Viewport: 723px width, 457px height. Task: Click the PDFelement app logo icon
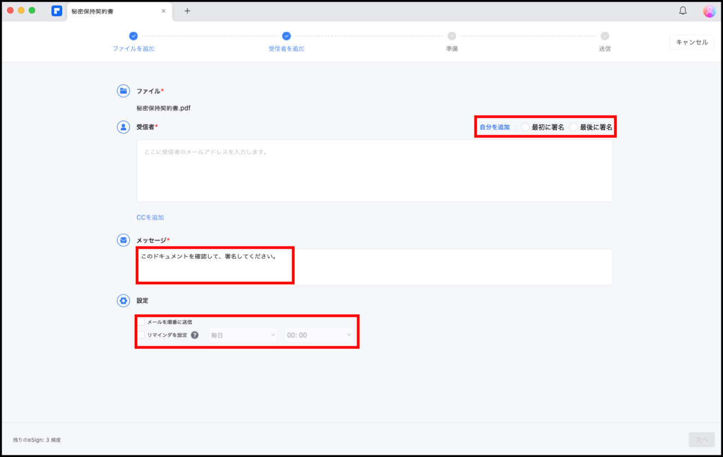pyautogui.click(x=57, y=11)
